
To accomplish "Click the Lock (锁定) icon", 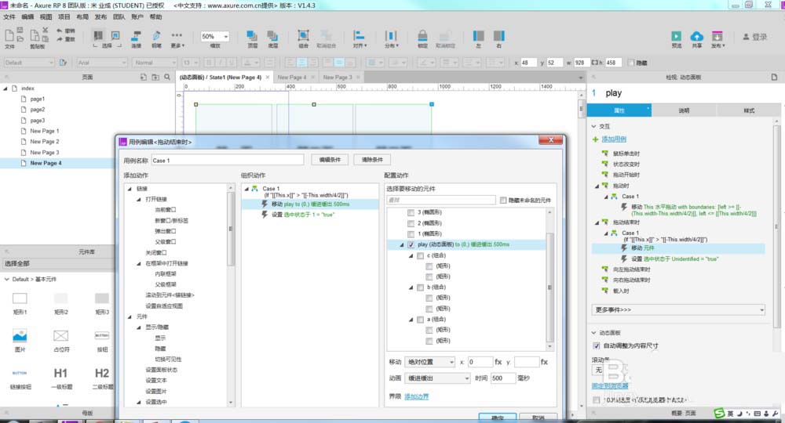I will point(422,35).
